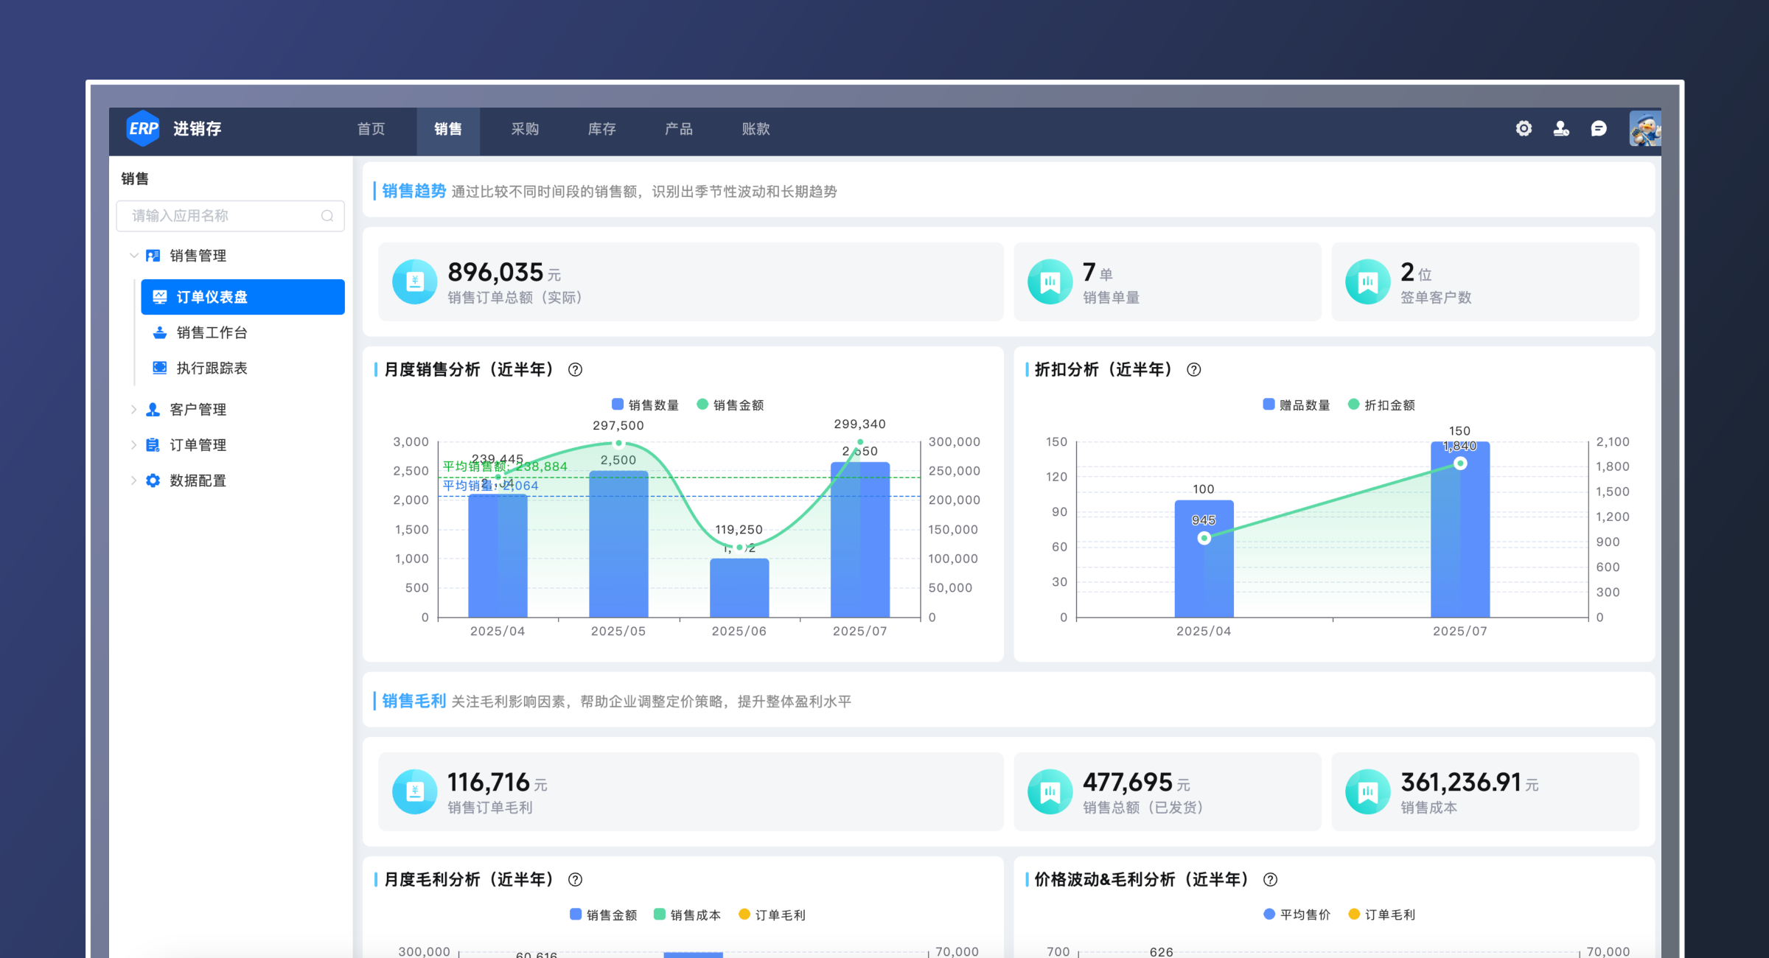Screen dimensions: 1769x958
Task: Open the settings gear icon
Action: [1524, 129]
